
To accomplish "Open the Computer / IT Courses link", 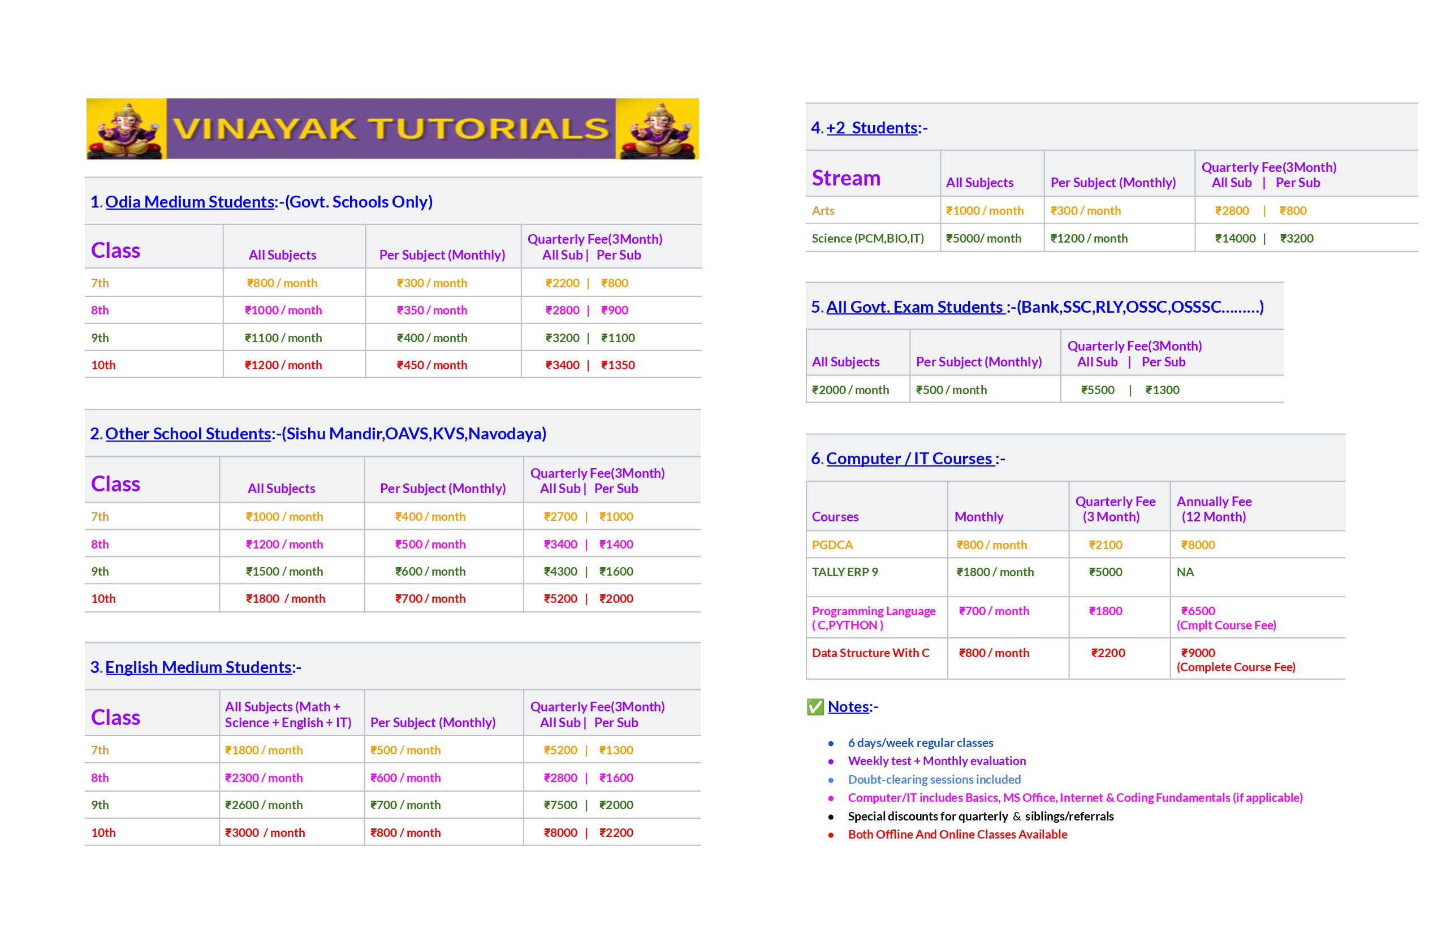I will click(x=910, y=459).
